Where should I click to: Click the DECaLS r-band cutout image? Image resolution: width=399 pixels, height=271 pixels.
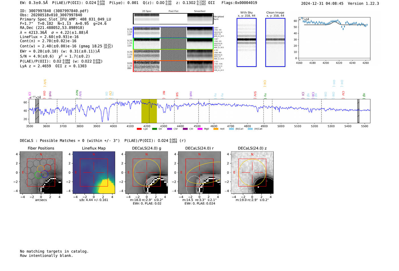199,173
